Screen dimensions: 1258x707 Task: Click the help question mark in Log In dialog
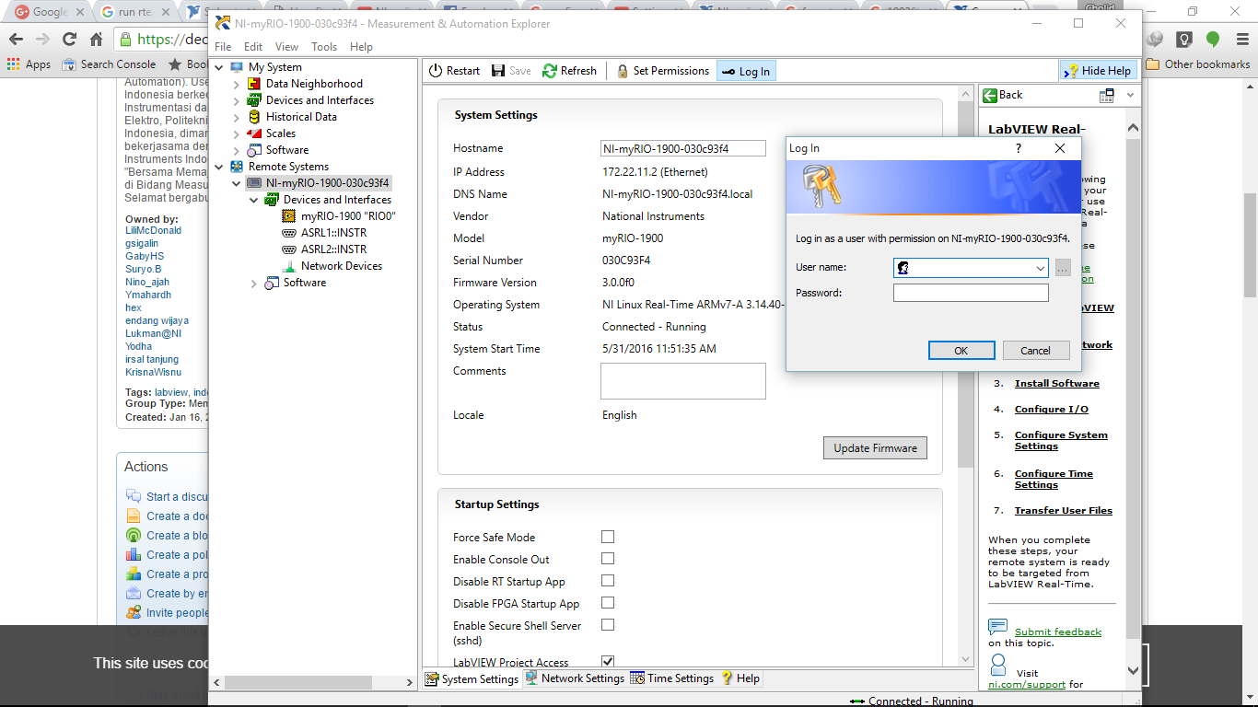(1018, 148)
